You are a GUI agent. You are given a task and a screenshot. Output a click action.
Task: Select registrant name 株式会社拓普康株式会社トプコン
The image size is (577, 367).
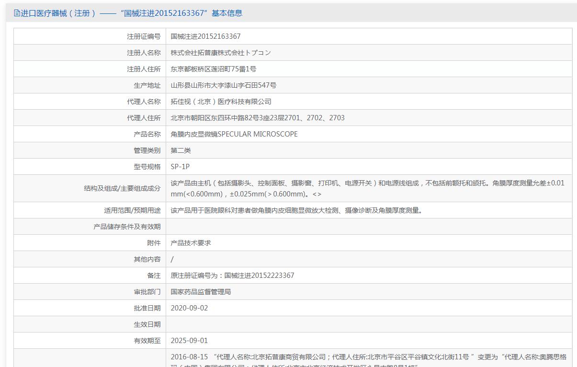click(221, 53)
